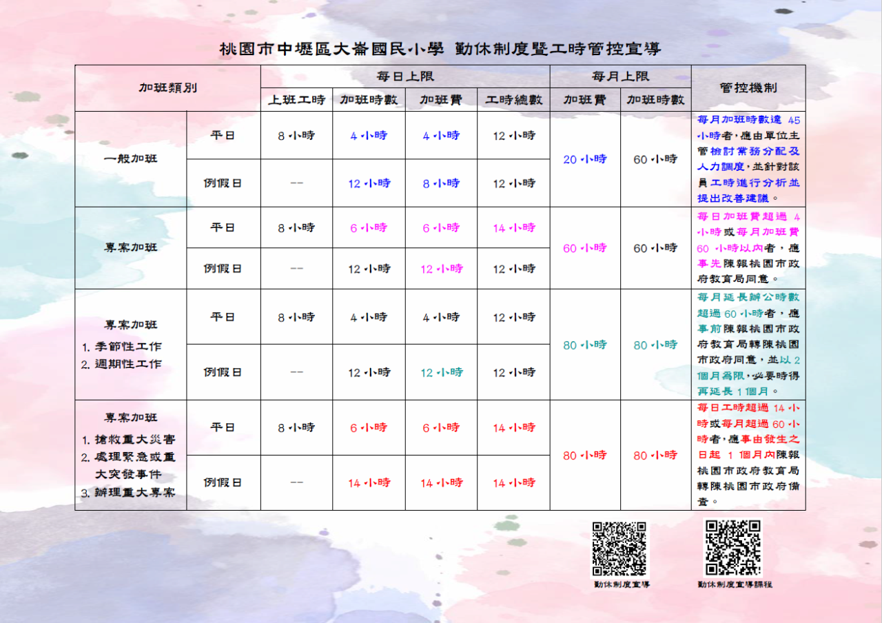
Task: Click the teal paragraph 每月延長辦公時數超過 60 小時者
Action: [x=748, y=344]
